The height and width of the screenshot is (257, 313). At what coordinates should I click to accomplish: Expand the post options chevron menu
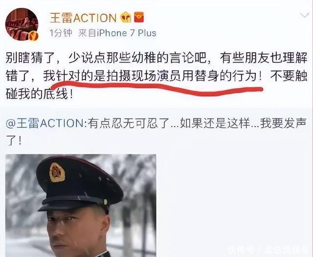pos(304,15)
